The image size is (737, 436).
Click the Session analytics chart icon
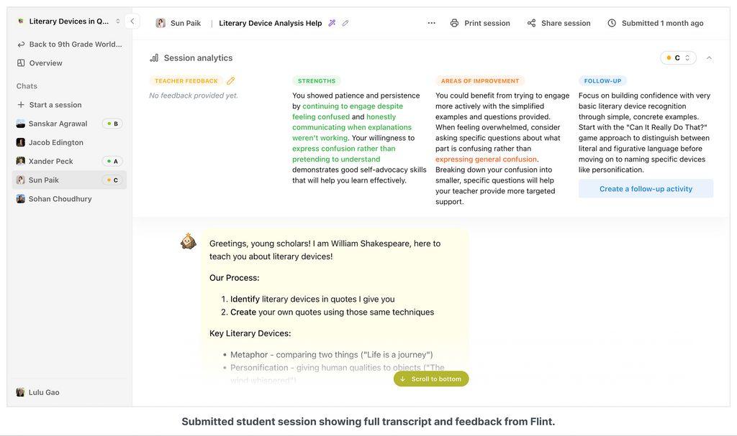coord(154,57)
